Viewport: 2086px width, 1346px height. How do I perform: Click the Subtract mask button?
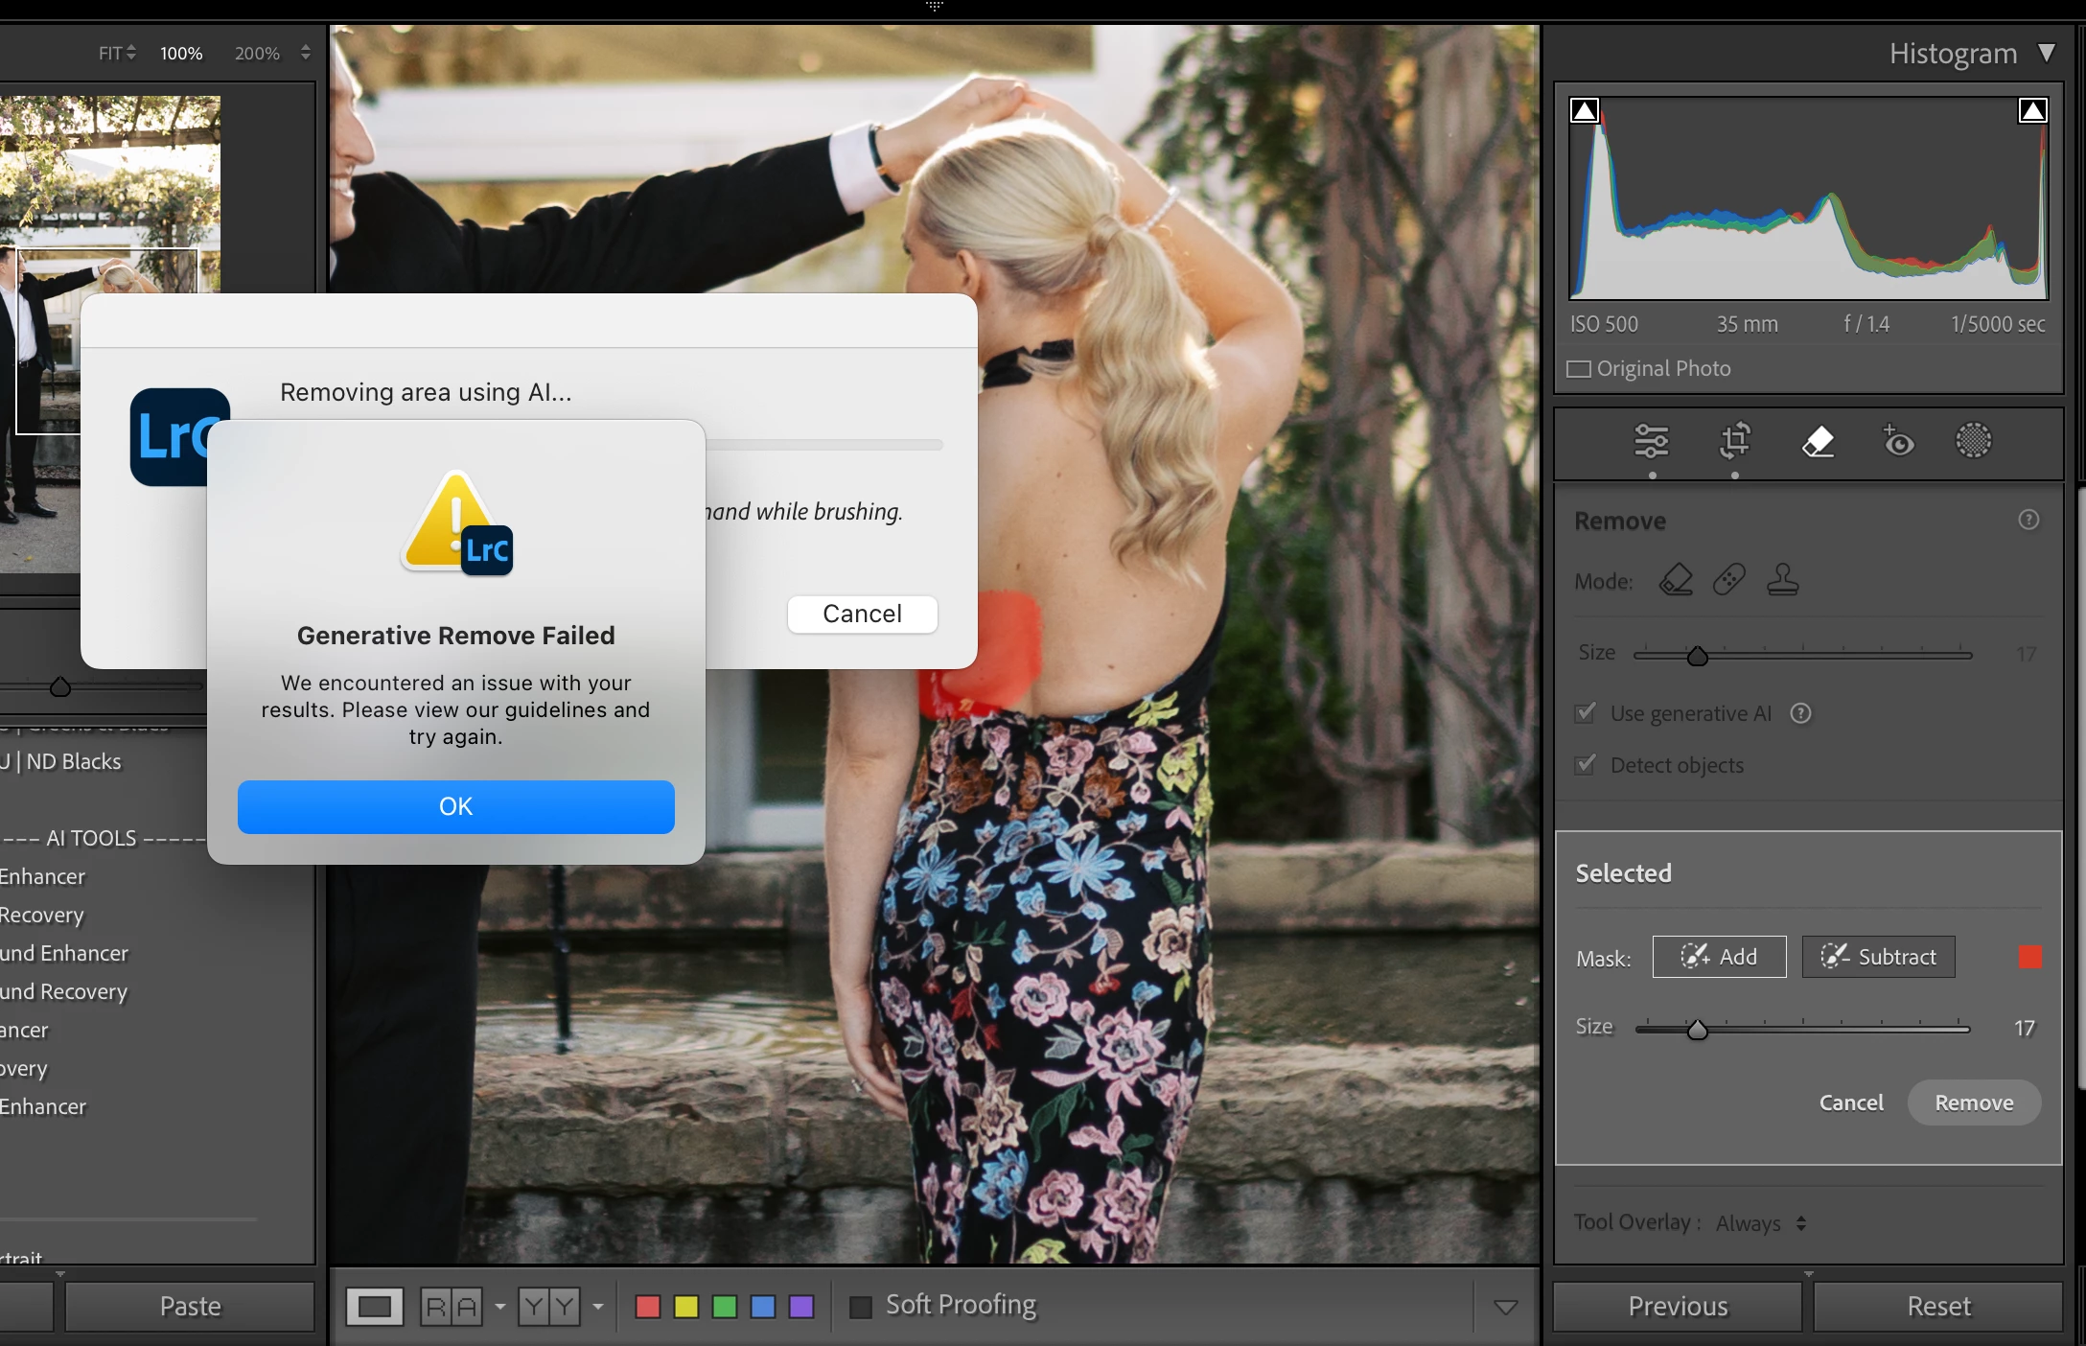(1878, 957)
